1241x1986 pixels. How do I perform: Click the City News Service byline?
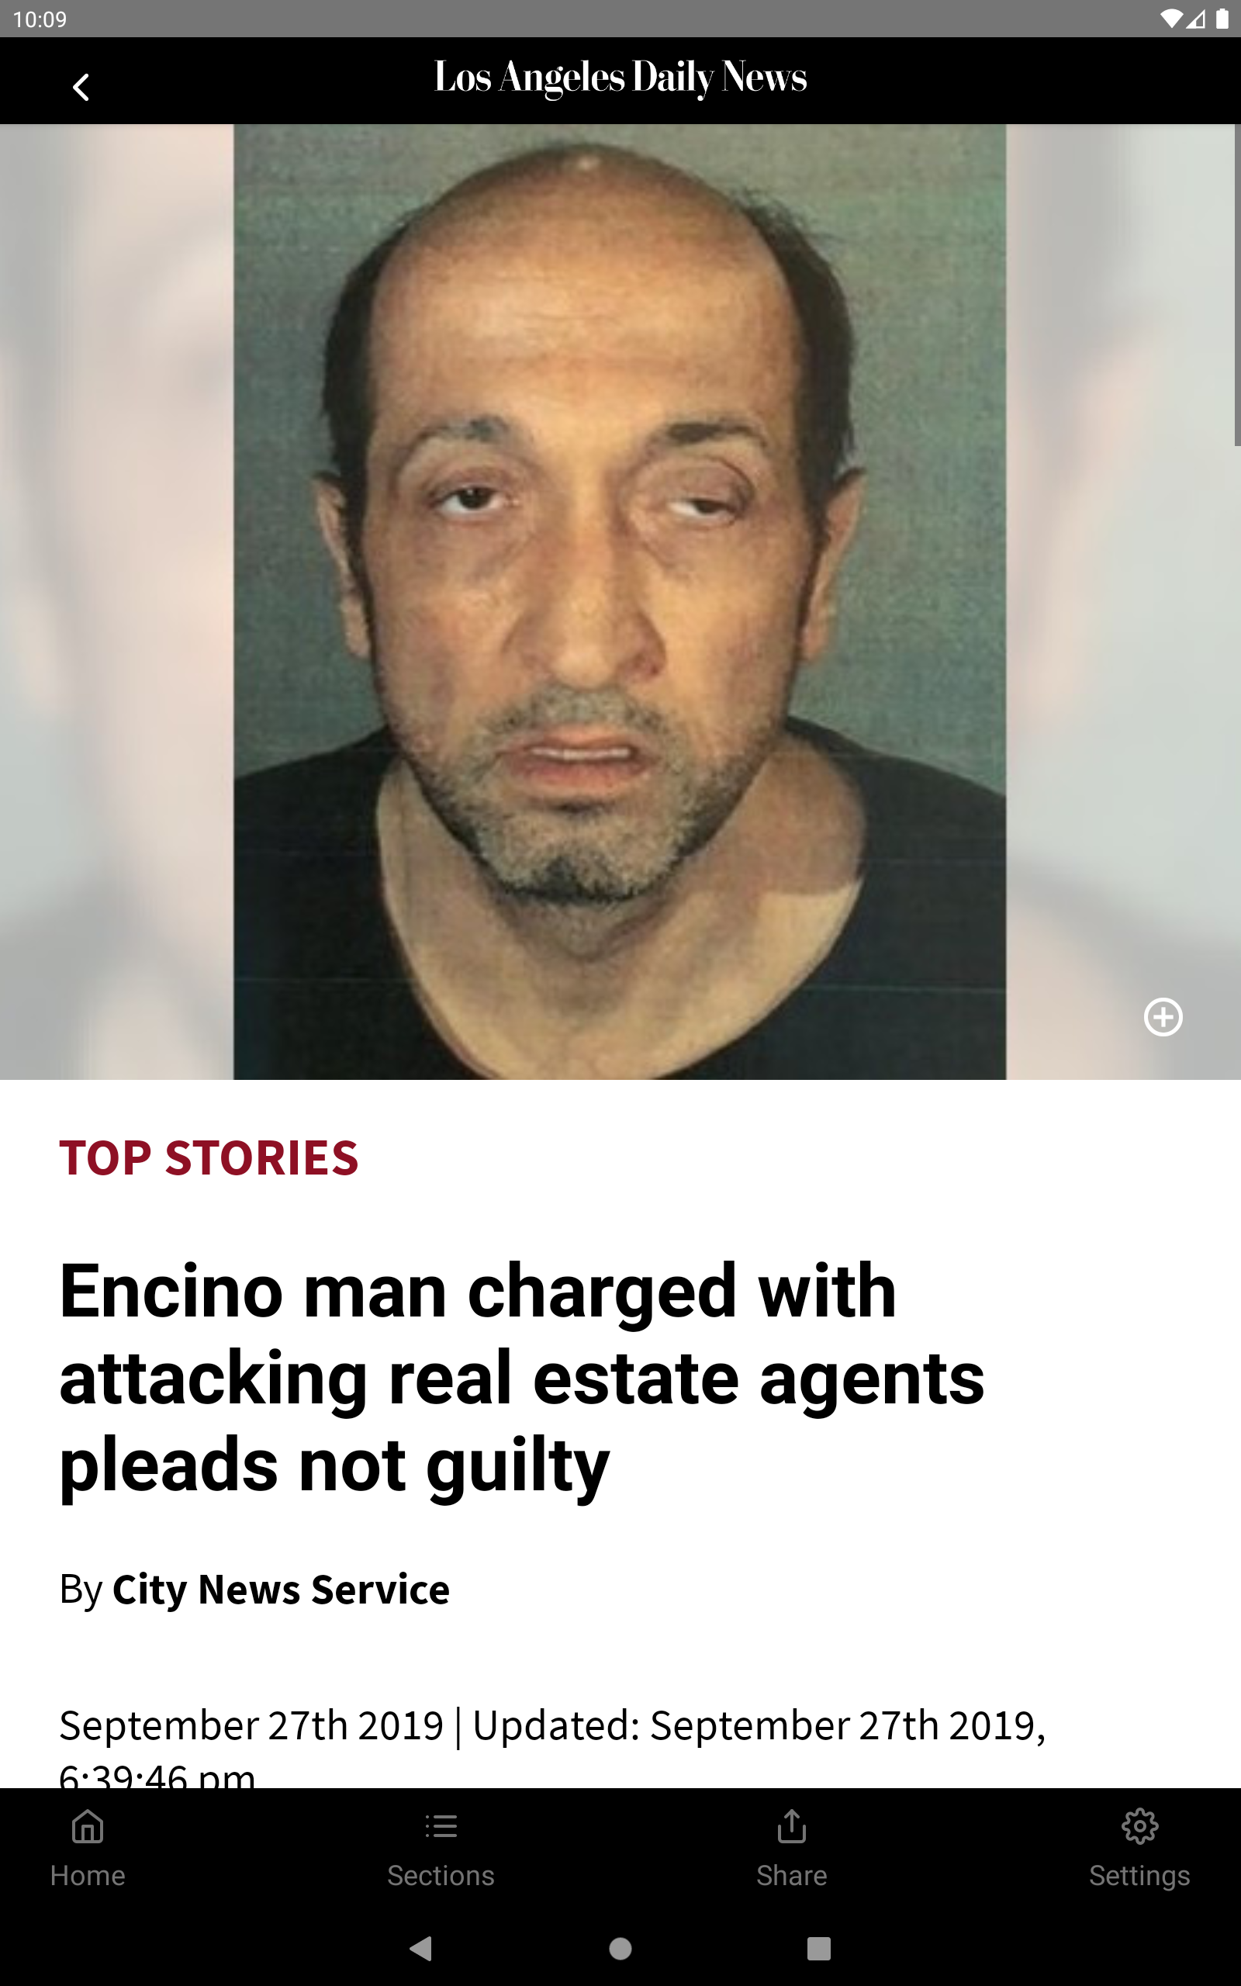click(x=281, y=1590)
